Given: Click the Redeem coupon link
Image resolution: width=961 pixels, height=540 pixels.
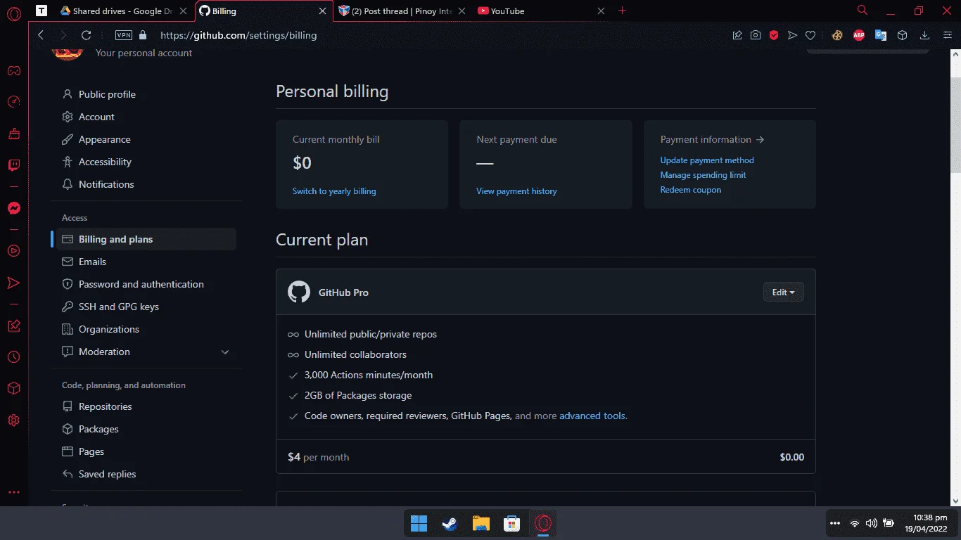Looking at the screenshot, I should [690, 190].
